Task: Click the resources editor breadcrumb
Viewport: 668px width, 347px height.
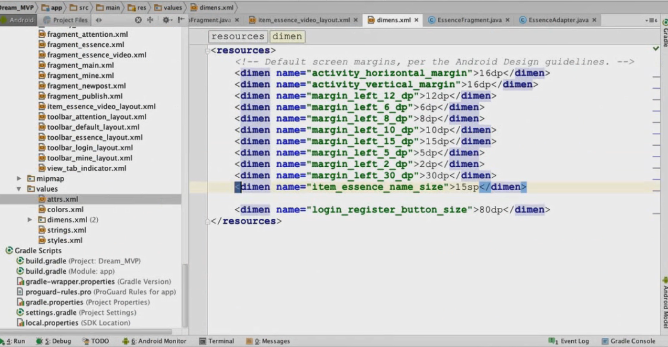Action: pos(238,37)
